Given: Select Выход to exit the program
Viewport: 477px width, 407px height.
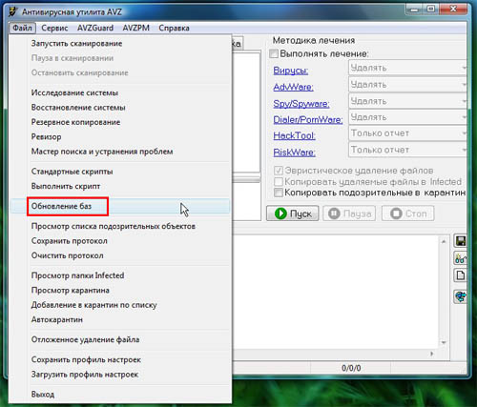Looking at the screenshot, I should tap(120, 395).
